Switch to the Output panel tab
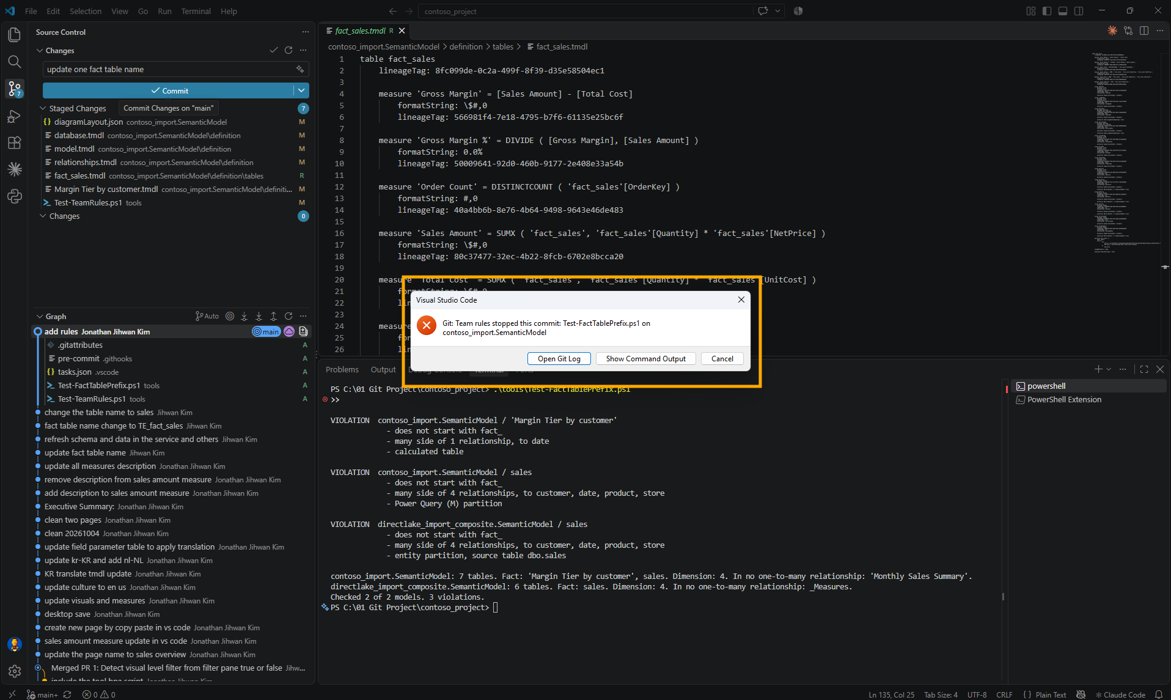 (383, 369)
